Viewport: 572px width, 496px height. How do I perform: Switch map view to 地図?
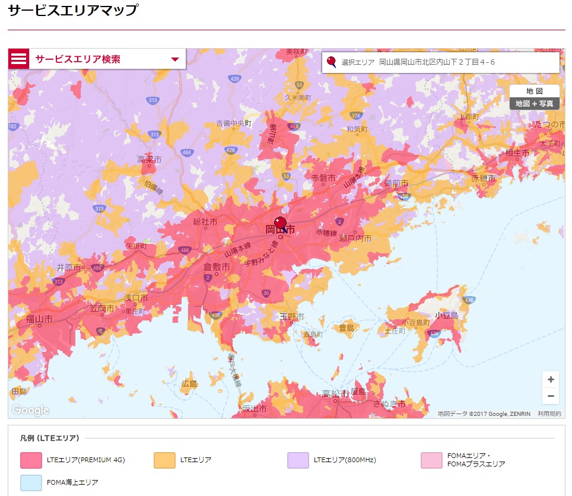point(535,91)
